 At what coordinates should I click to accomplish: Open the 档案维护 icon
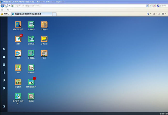(x=31, y=68)
